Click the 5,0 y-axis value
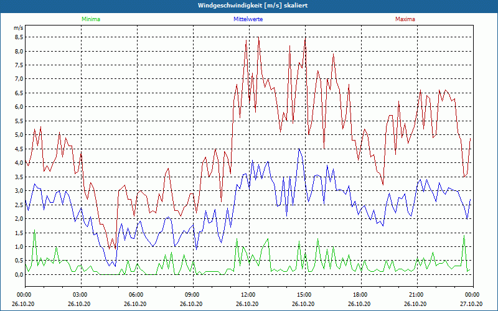498x311 pixels. pos(18,135)
